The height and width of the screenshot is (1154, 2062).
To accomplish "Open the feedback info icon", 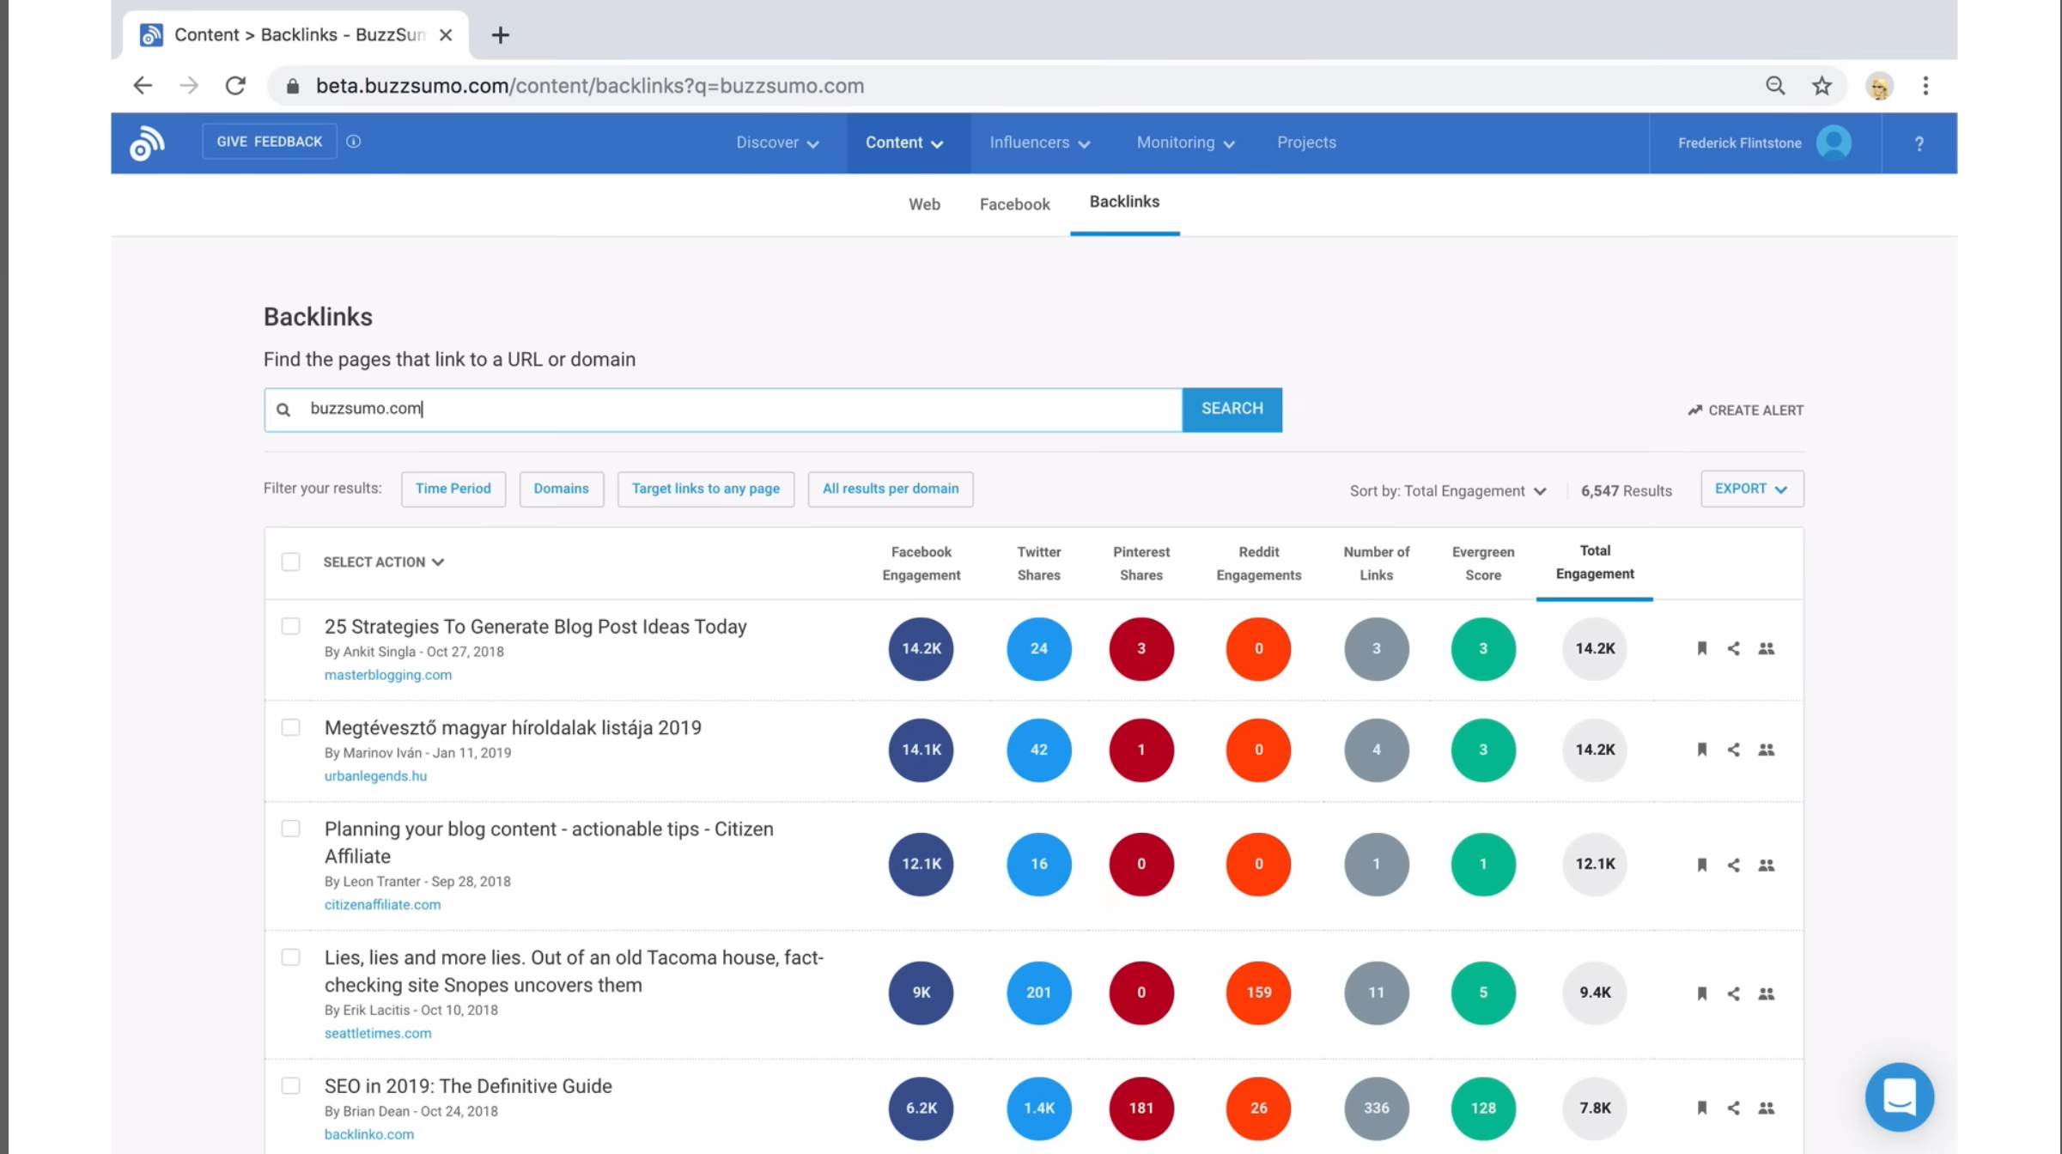I will click(354, 142).
